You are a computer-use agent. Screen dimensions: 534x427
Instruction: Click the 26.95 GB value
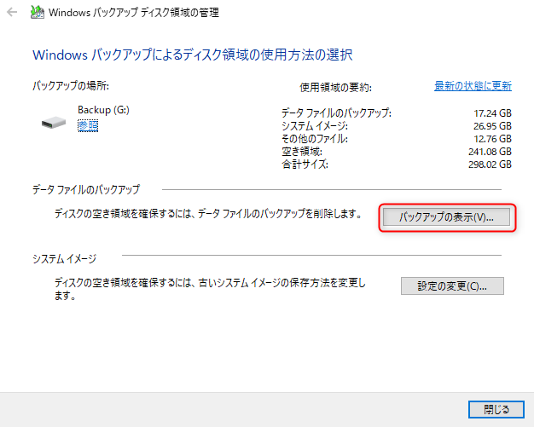pyautogui.click(x=492, y=126)
